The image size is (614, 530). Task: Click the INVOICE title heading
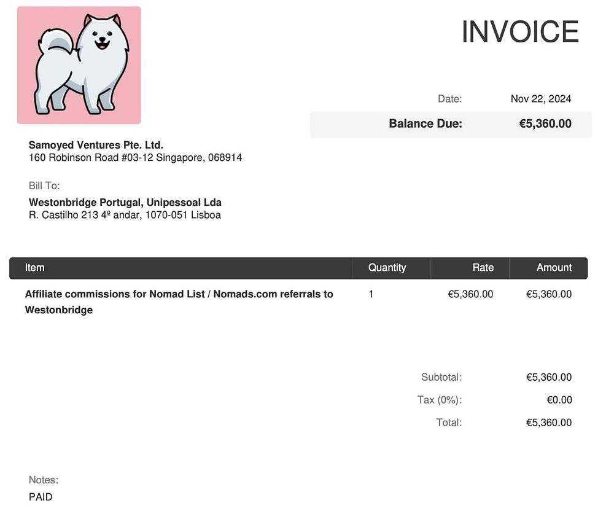coord(520,32)
